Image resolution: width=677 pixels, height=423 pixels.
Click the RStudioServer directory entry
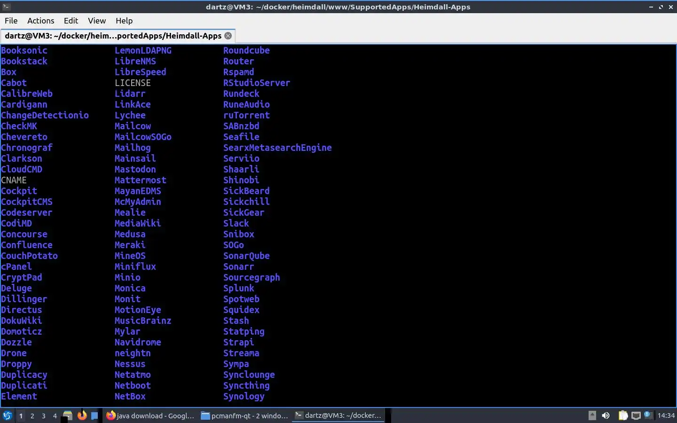tap(257, 83)
